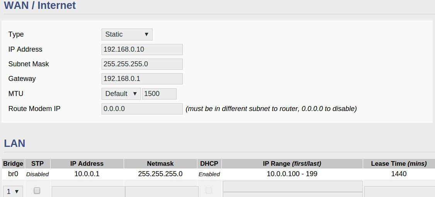The height and width of the screenshot is (197, 435).
Task: Click the br0 STP Disabled cell
Action: [x=37, y=174]
